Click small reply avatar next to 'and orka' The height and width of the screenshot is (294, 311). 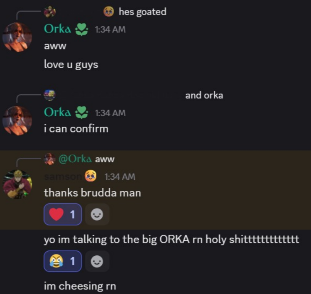[x=49, y=95]
